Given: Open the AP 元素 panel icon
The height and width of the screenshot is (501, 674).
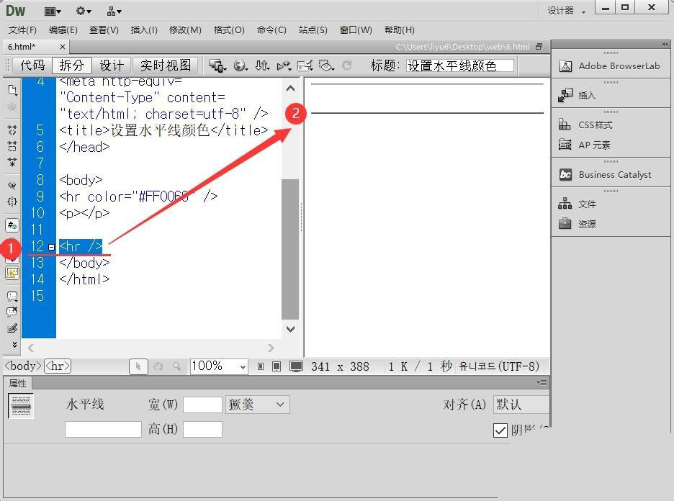Looking at the screenshot, I should pos(565,145).
